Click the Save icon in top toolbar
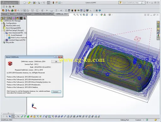 pyautogui.click(x=34, y=3)
